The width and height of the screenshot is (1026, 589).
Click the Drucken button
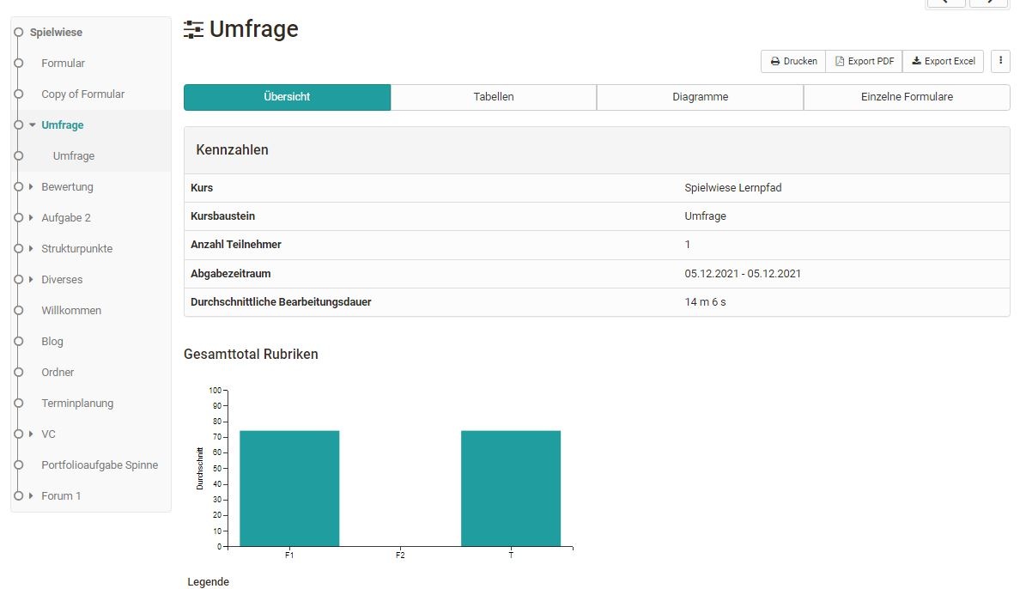pos(792,61)
